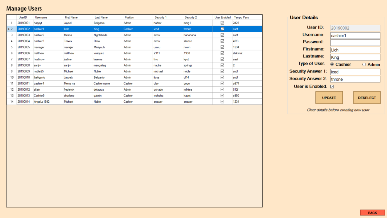Click the empty Password field
This screenshot has width=387, height=218.
pos(355,43)
